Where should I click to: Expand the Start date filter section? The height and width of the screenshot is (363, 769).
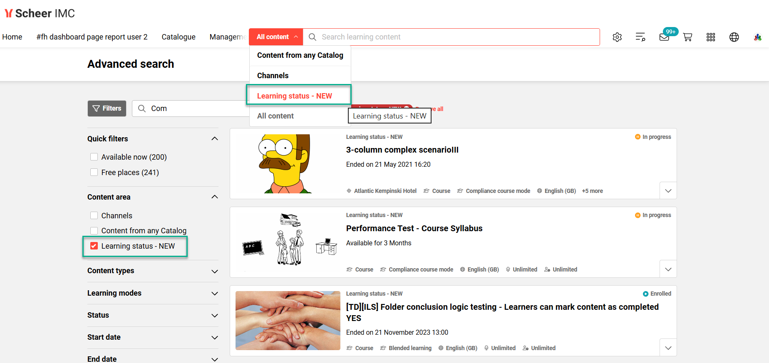[215, 338]
